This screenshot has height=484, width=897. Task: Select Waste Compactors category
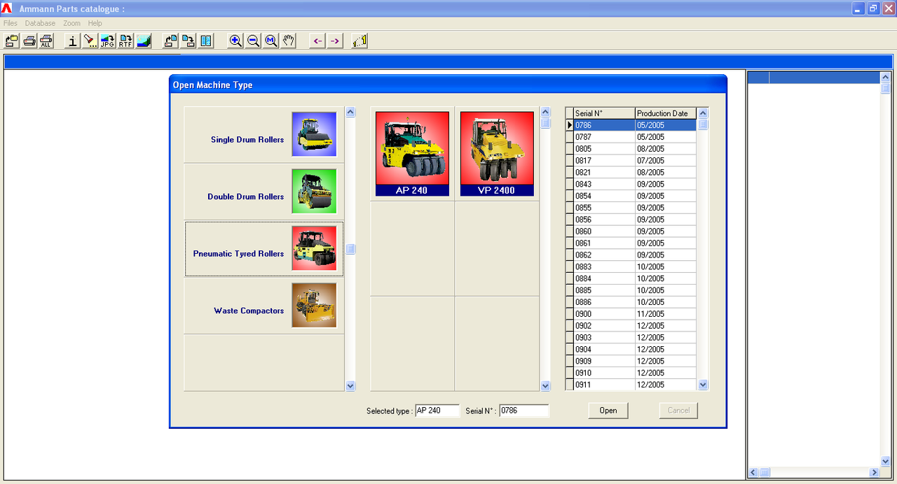(264, 306)
